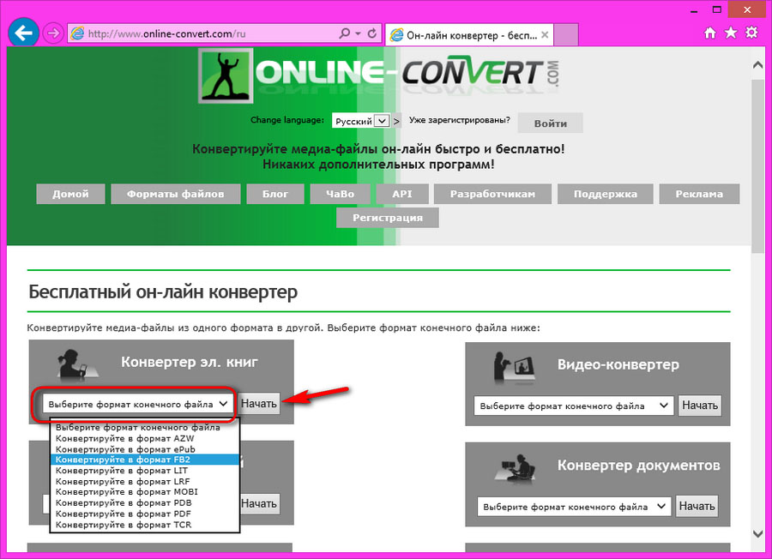Go to the Домой menu item
This screenshot has width=772, height=559.
point(70,194)
